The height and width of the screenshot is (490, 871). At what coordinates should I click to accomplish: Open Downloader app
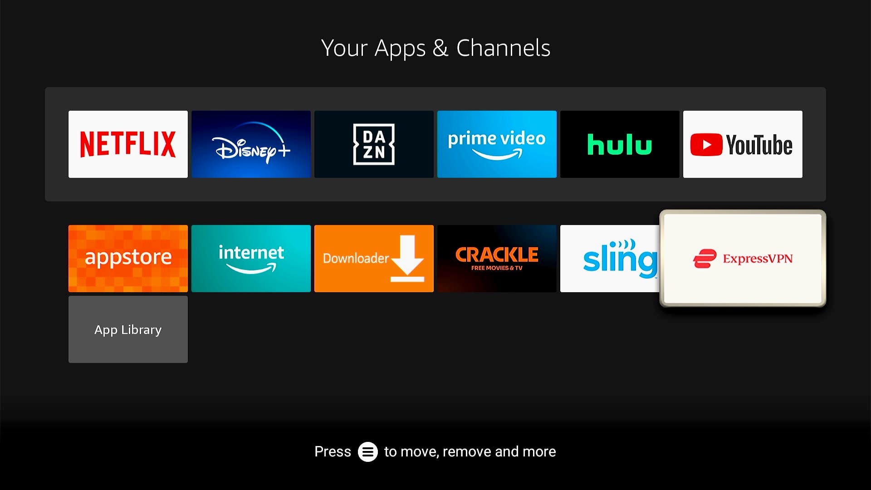pos(374,258)
